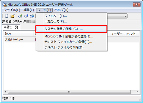Select Microsoft IME 辞書からの登録(I)...

(71, 36)
